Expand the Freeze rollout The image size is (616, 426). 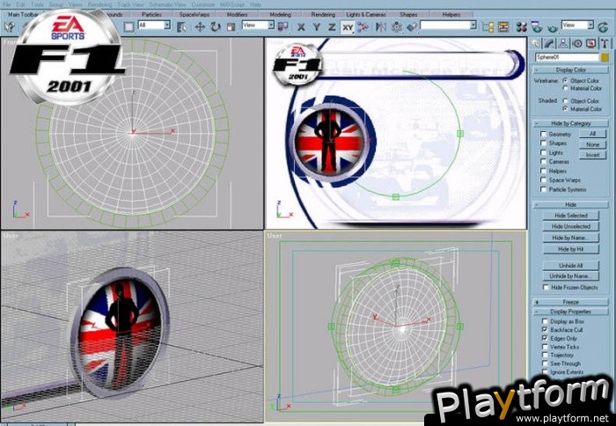pos(570,302)
